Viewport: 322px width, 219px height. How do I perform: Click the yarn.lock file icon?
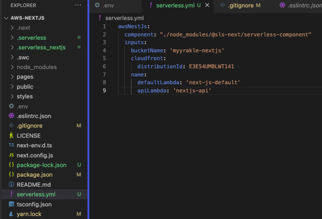pos(12,214)
